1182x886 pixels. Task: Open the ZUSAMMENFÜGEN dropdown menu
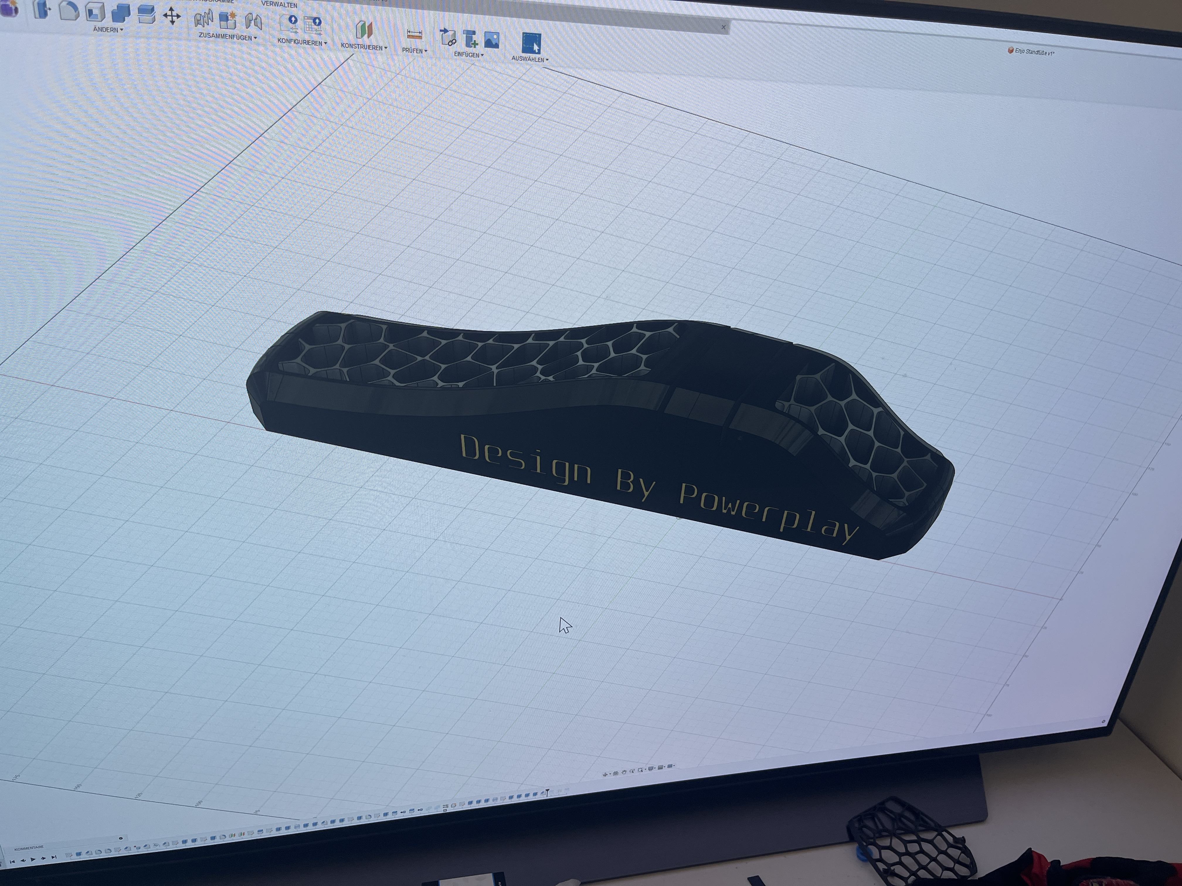pos(228,38)
